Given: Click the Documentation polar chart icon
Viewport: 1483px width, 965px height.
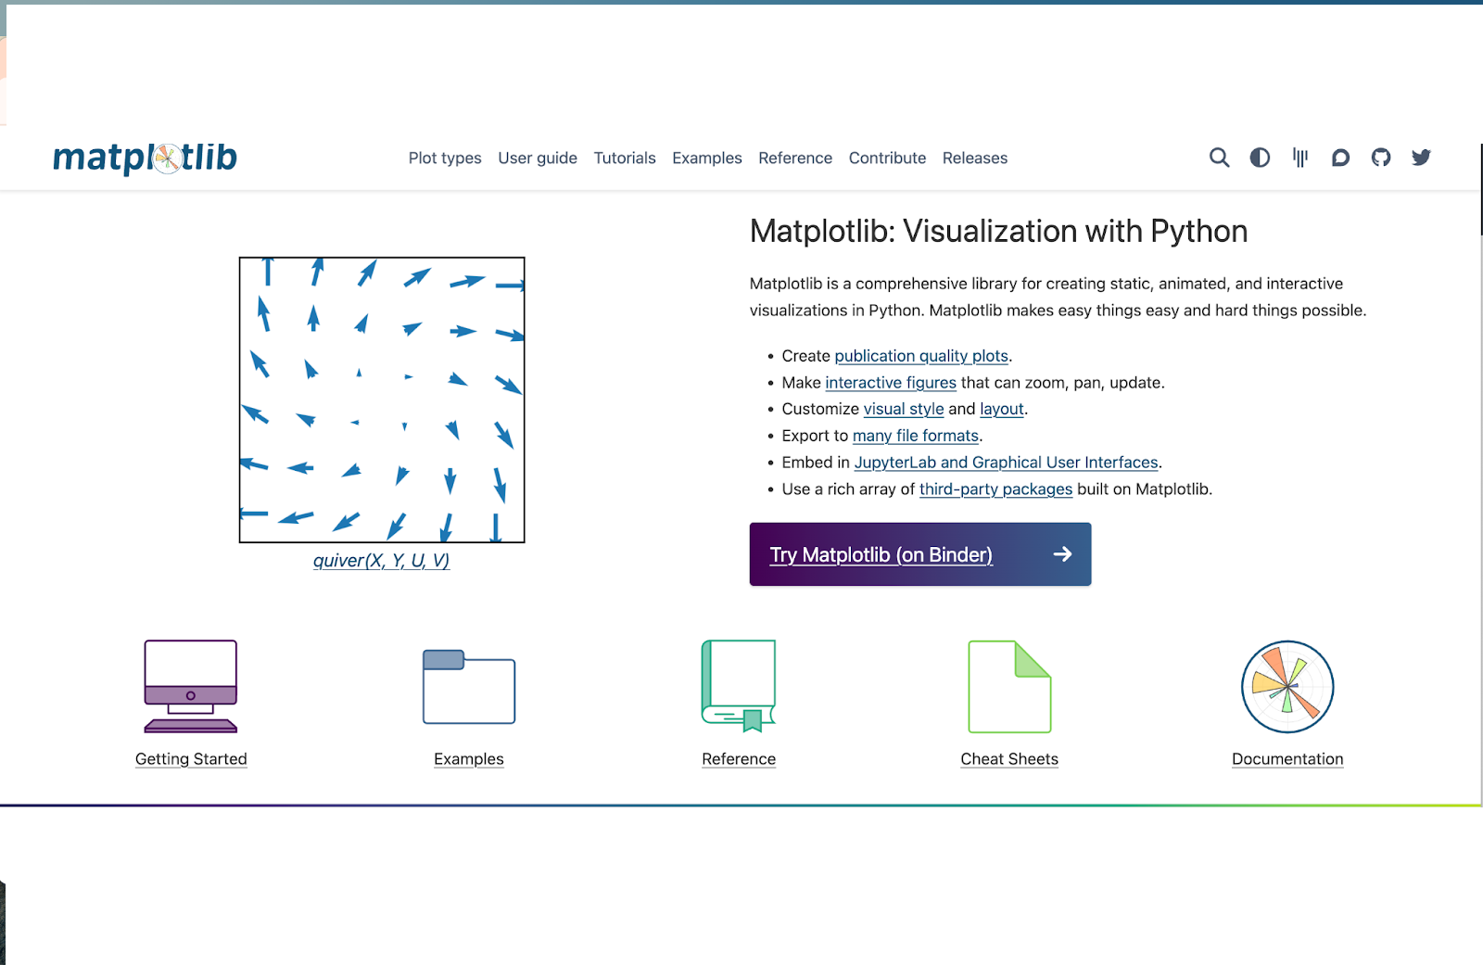Looking at the screenshot, I should 1287,687.
